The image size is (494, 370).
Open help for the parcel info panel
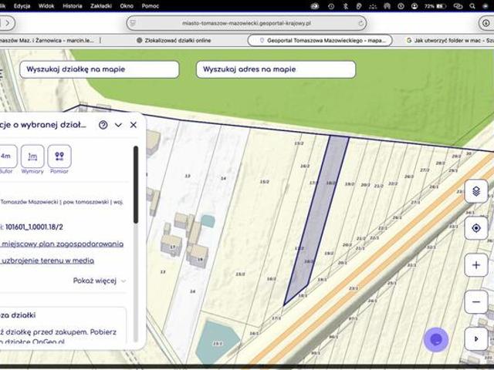point(103,125)
